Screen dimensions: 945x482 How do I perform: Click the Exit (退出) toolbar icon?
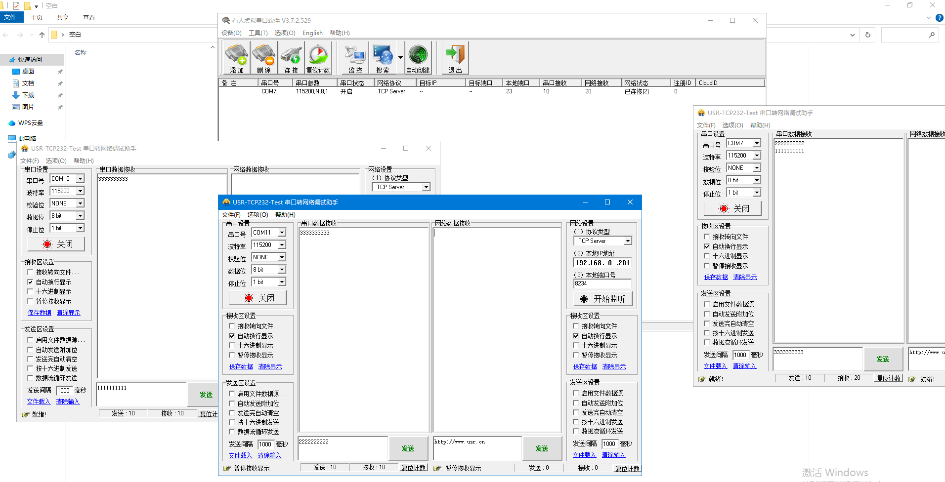click(455, 58)
